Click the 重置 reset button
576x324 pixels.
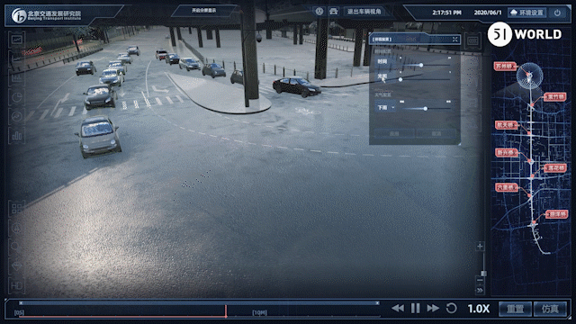pyautogui.click(x=515, y=309)
